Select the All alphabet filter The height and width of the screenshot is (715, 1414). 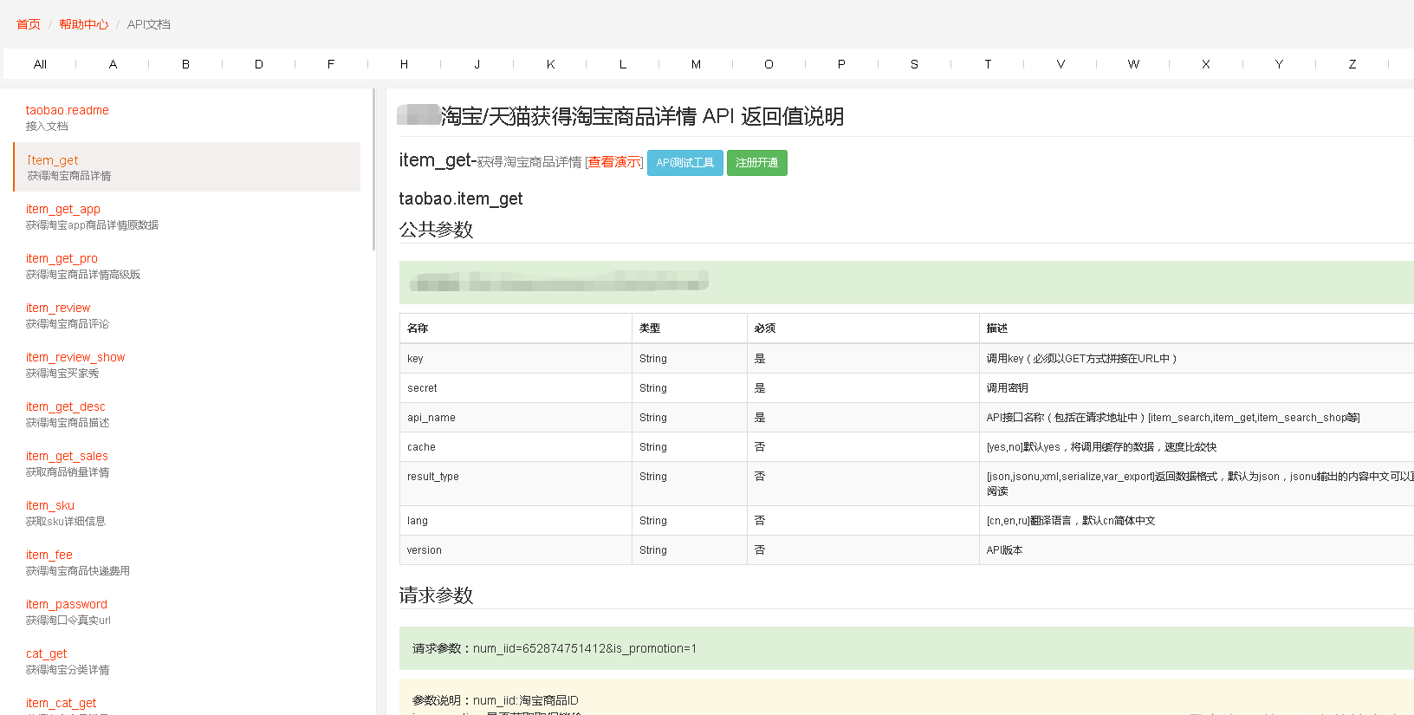[x=40, y=64]
